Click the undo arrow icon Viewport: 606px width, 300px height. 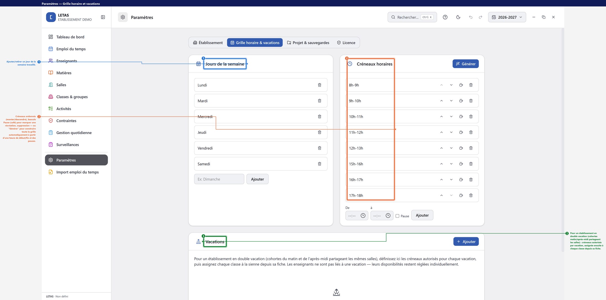click(471, 17)
